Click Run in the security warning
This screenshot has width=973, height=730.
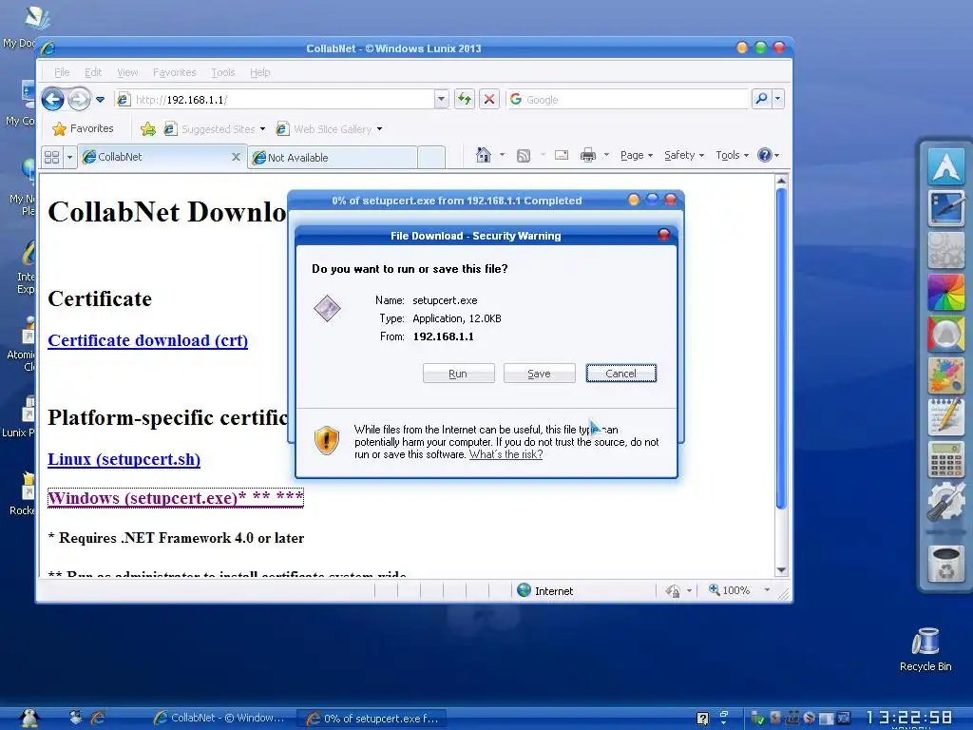(x=459, y=374)
